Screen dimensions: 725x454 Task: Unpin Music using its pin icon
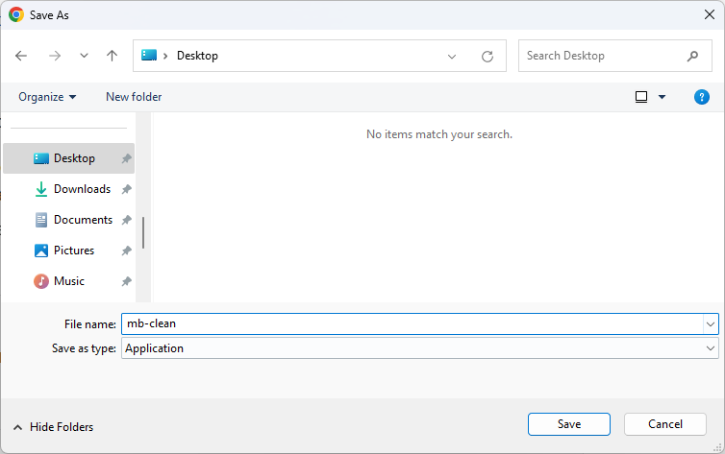coord(126,281)
